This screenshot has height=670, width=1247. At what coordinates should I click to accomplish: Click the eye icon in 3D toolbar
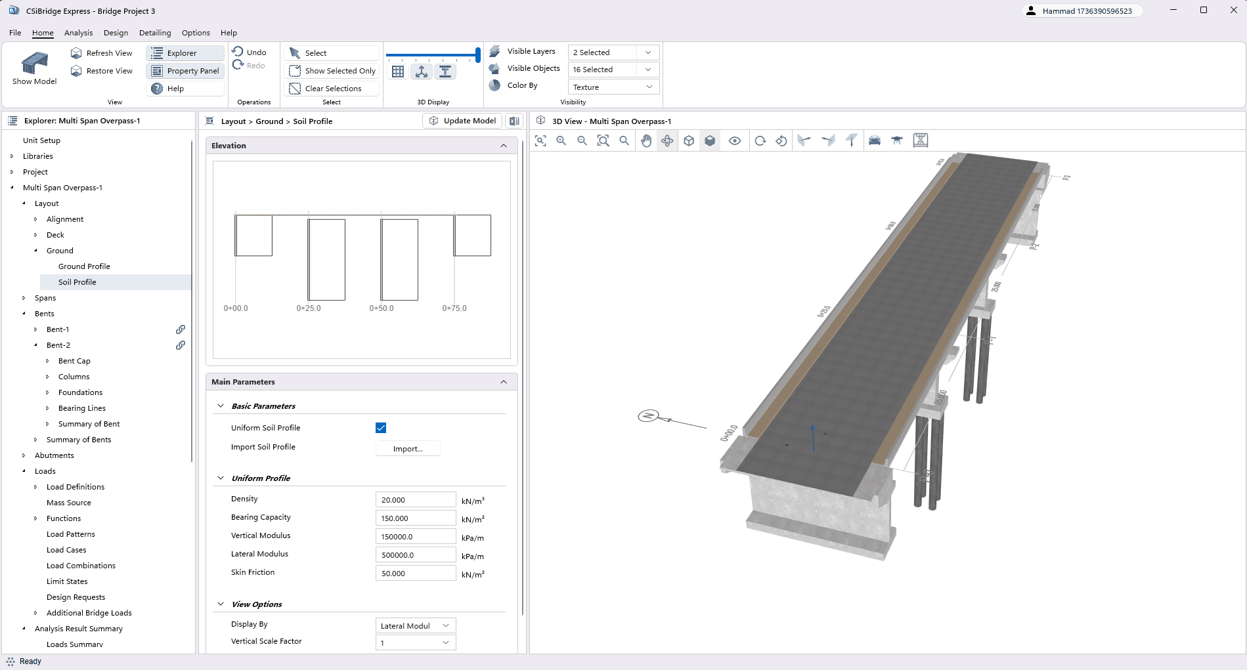coord(735,140)
